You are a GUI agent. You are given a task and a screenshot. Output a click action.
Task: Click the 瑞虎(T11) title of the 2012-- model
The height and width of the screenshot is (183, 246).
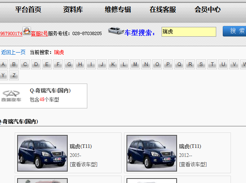(x=190, y=146)
